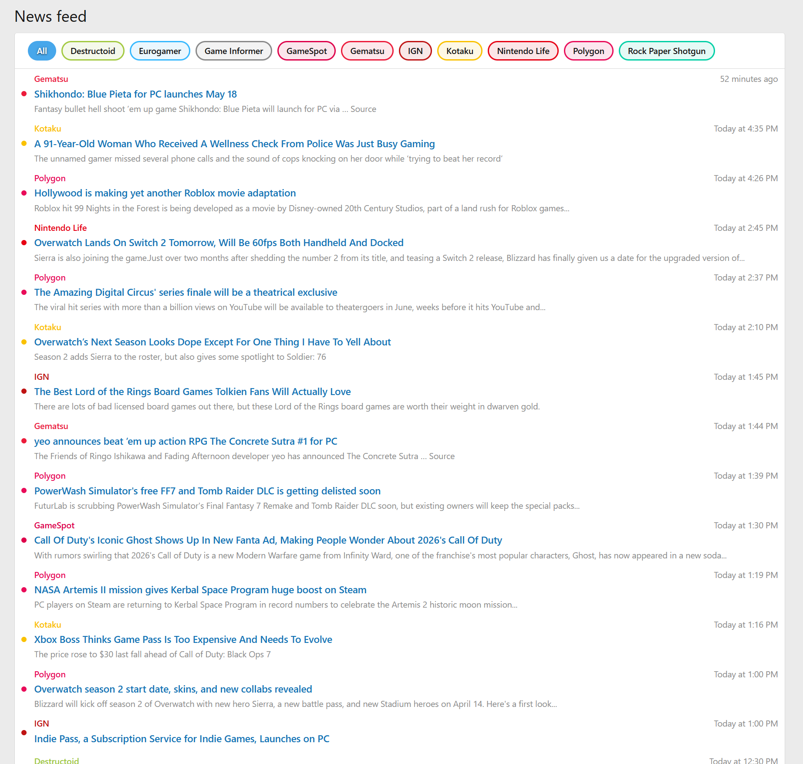803x764 pixels.
Task: Read Lord of the Rings Board Games article
Action: click(192, 392)
